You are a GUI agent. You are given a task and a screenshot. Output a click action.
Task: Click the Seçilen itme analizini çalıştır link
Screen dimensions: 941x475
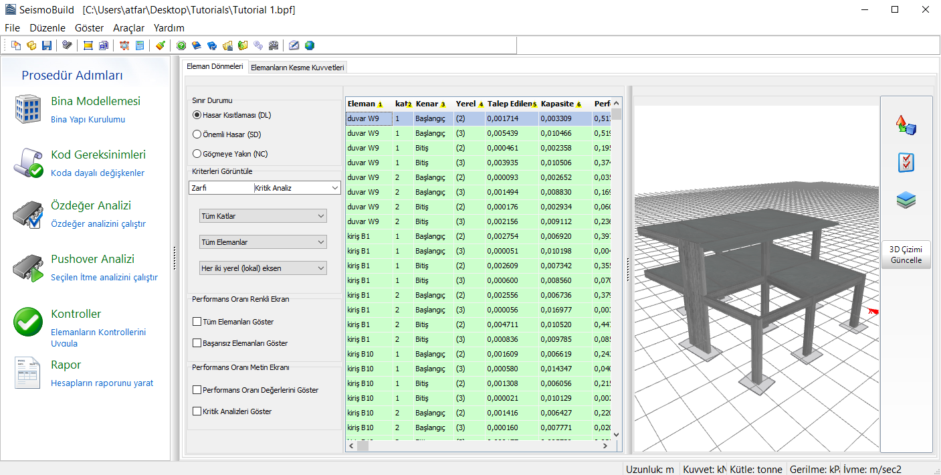click(104, 278)
